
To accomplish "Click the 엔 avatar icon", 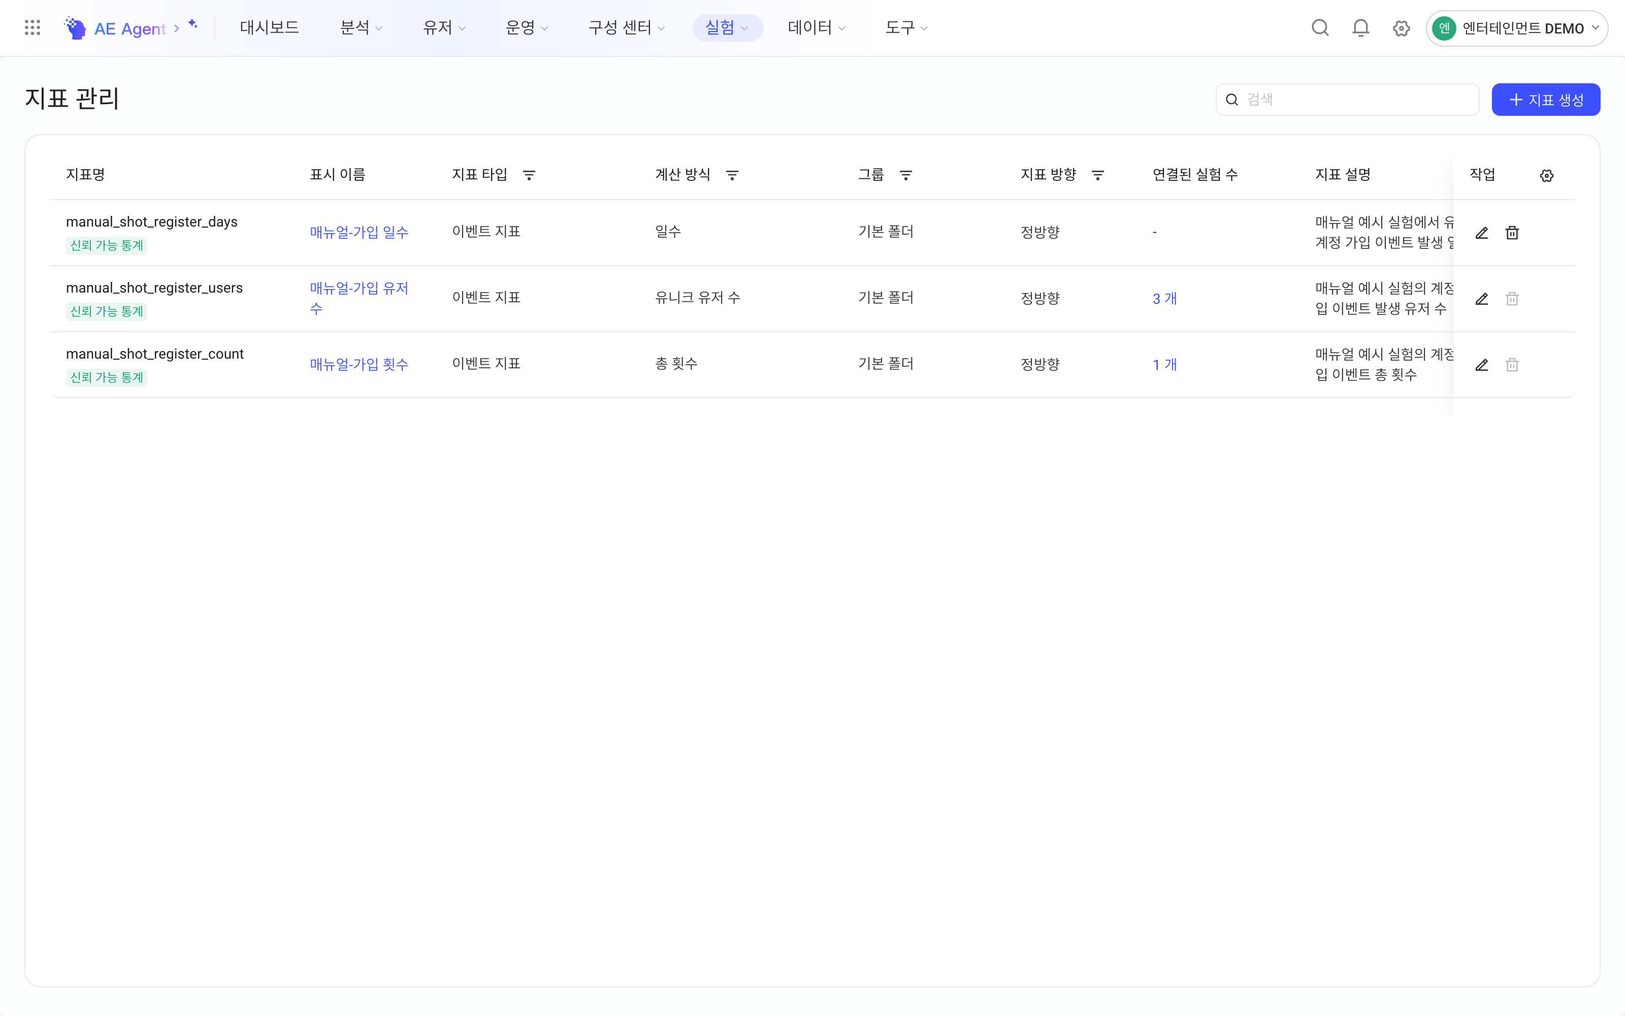I will 1444,28.
